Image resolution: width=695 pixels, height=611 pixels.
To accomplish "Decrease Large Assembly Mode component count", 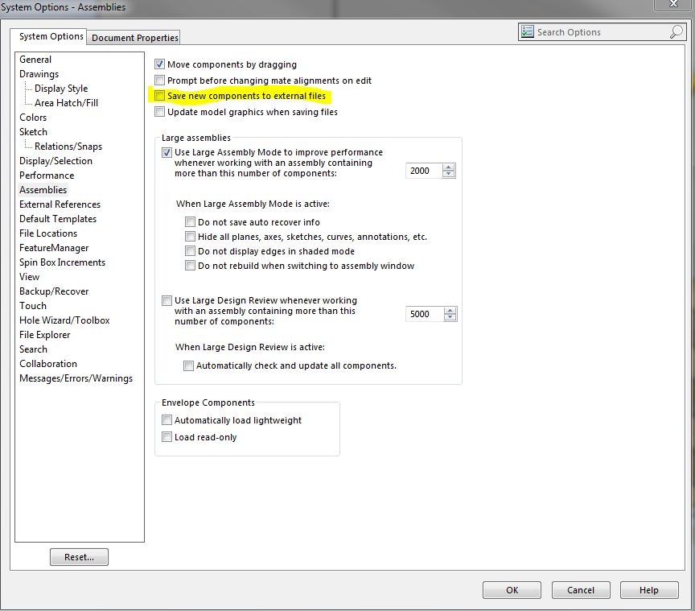I will [x=449, y=174].
